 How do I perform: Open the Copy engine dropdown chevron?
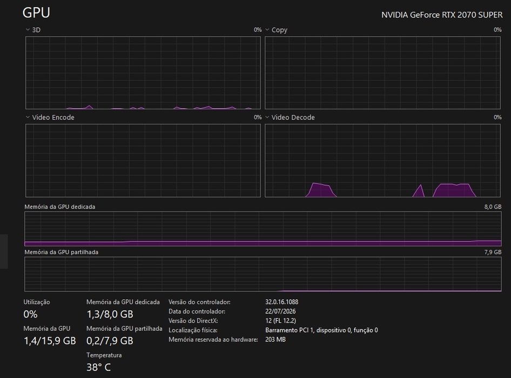[x=267, y=30]
